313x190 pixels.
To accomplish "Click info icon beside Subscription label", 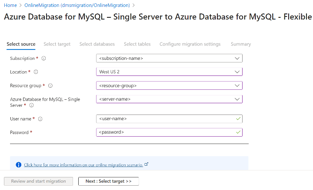I will (x=44, y=58).
